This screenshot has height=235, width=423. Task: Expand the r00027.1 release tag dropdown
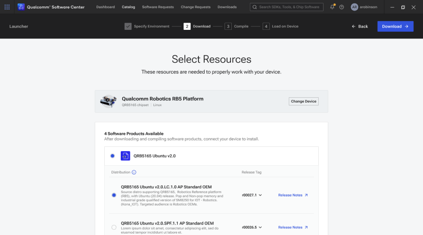(x=252, y=195)
